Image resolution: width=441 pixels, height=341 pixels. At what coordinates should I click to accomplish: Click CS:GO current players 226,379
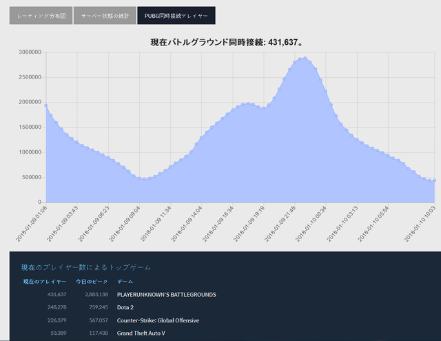57,320
